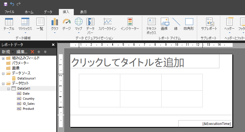Insert a スパークライン sparkline

click(x=107, y=24)
